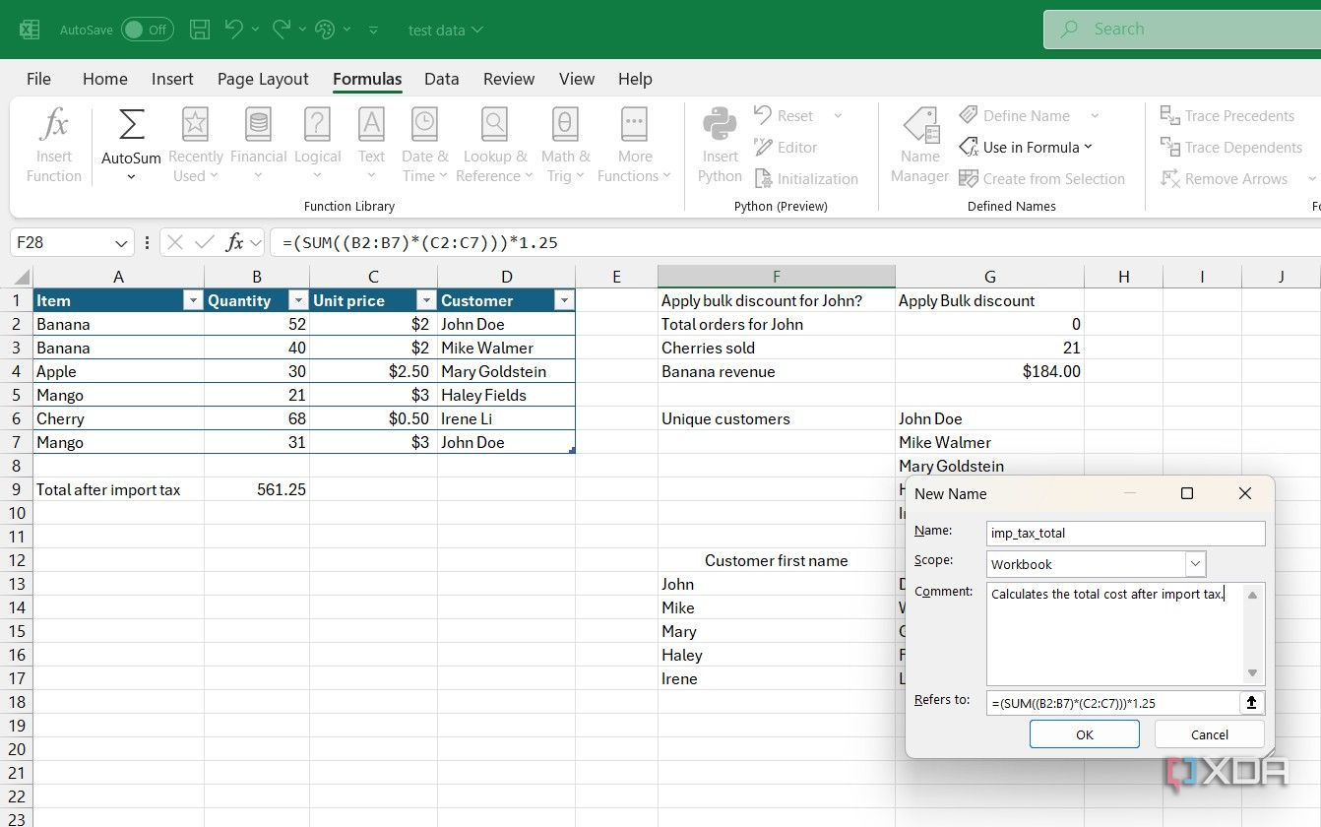Switch to the Data tab
1321x827 pixels.
point(442,79)
